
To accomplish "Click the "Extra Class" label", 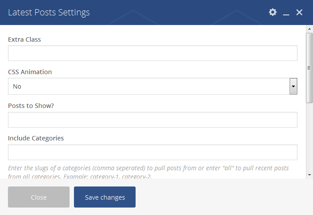I will pos(25,39).
